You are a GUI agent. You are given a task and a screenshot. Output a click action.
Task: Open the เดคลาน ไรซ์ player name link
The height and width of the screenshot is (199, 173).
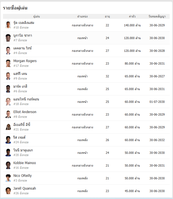(x=23, y=48)
